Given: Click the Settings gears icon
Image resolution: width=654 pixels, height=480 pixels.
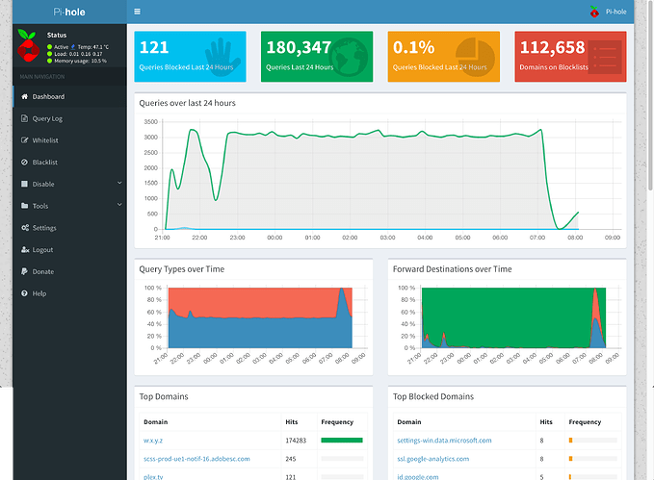Looking at the screenshot, I should click(23, 228).
